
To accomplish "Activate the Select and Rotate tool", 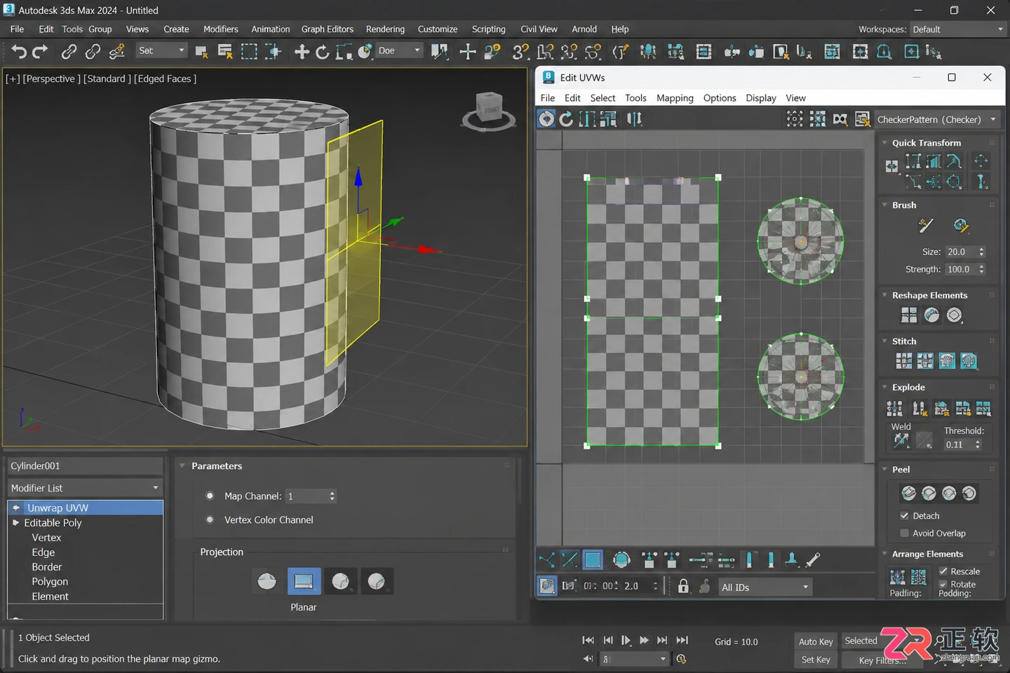I will (323, 51).
